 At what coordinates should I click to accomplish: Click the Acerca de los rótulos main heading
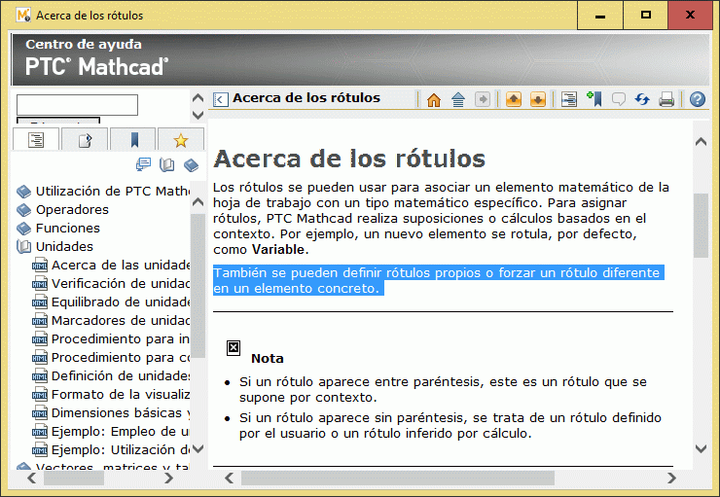pyautogui.click(x=349, y=159)
